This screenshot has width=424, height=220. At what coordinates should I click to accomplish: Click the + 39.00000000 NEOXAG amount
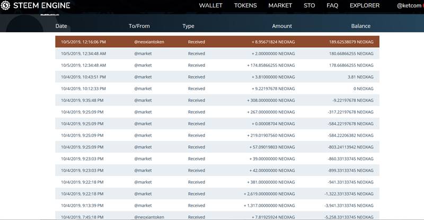click(x=272, y=159)
